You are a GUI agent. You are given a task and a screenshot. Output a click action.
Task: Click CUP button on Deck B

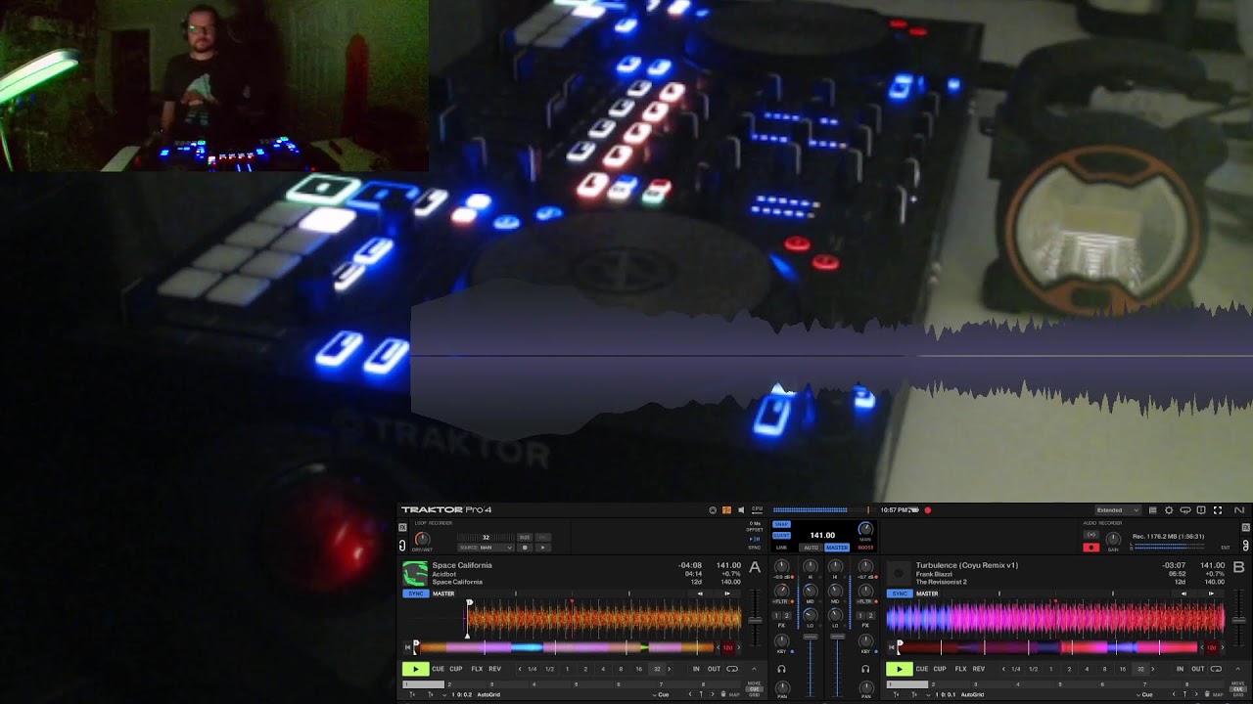[x=940, y=669]
